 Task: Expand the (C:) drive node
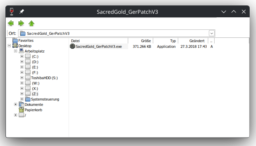point(22,56)
